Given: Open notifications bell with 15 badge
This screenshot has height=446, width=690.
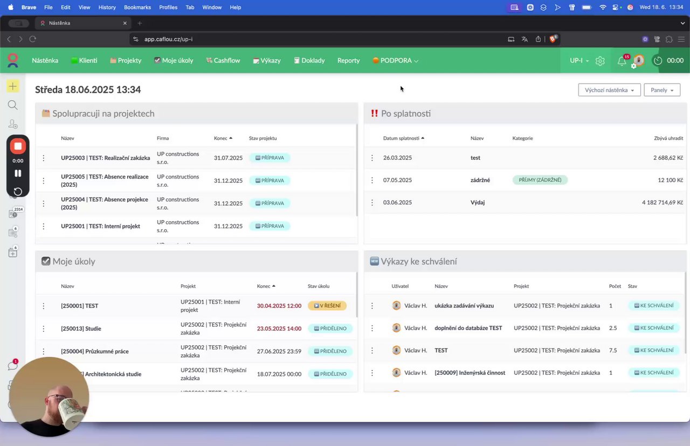Looking at the screenshot, I should pos(622,61).
